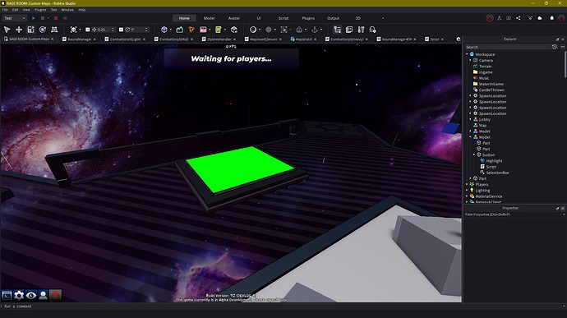Select the Move tool
Screen dimensions: 567x318
[x=19, y=30]
